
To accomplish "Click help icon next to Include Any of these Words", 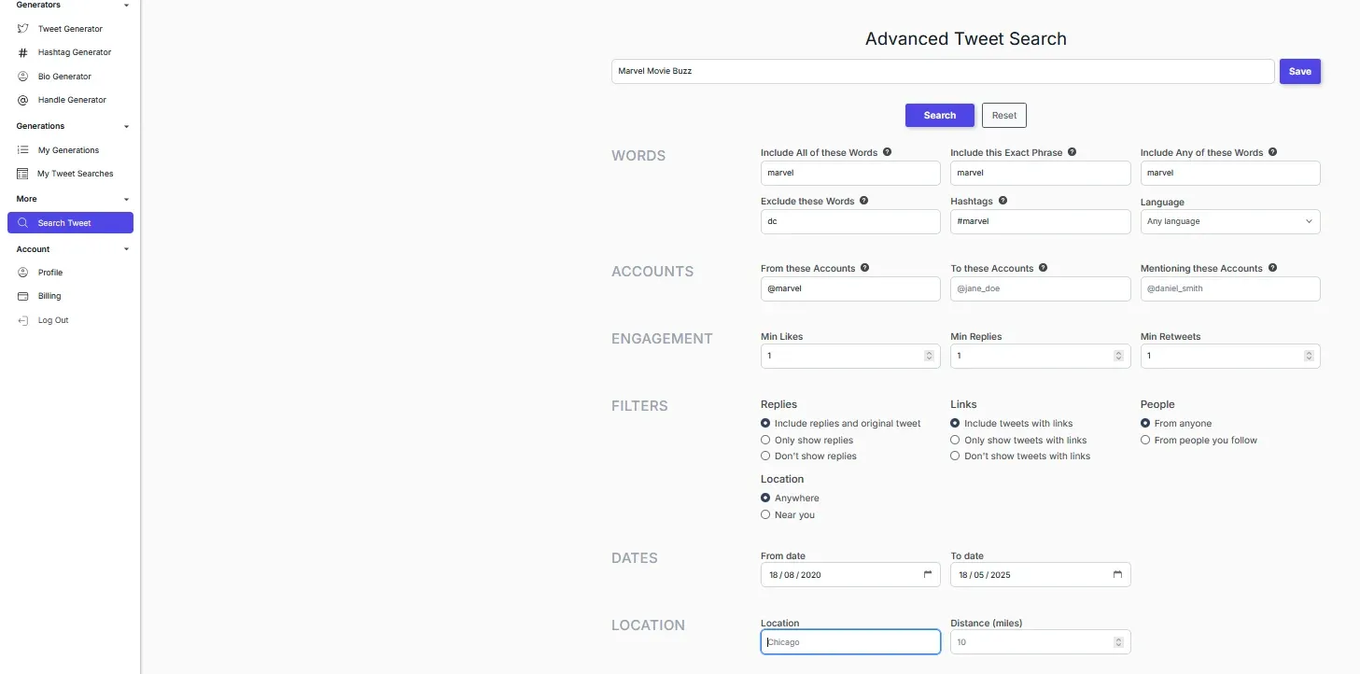I will (1272, 152).
